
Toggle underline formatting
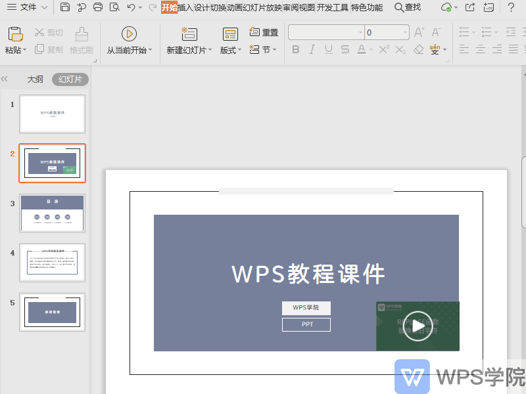click(327, 49)
